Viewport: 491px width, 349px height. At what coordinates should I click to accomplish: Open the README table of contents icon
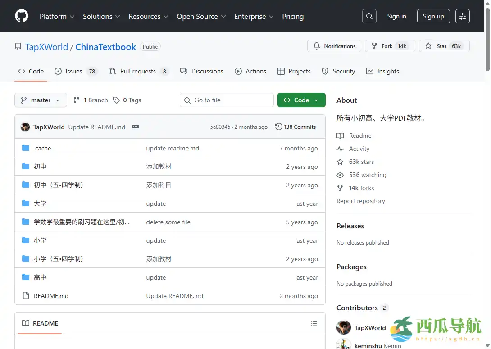[x=314, y=323]
